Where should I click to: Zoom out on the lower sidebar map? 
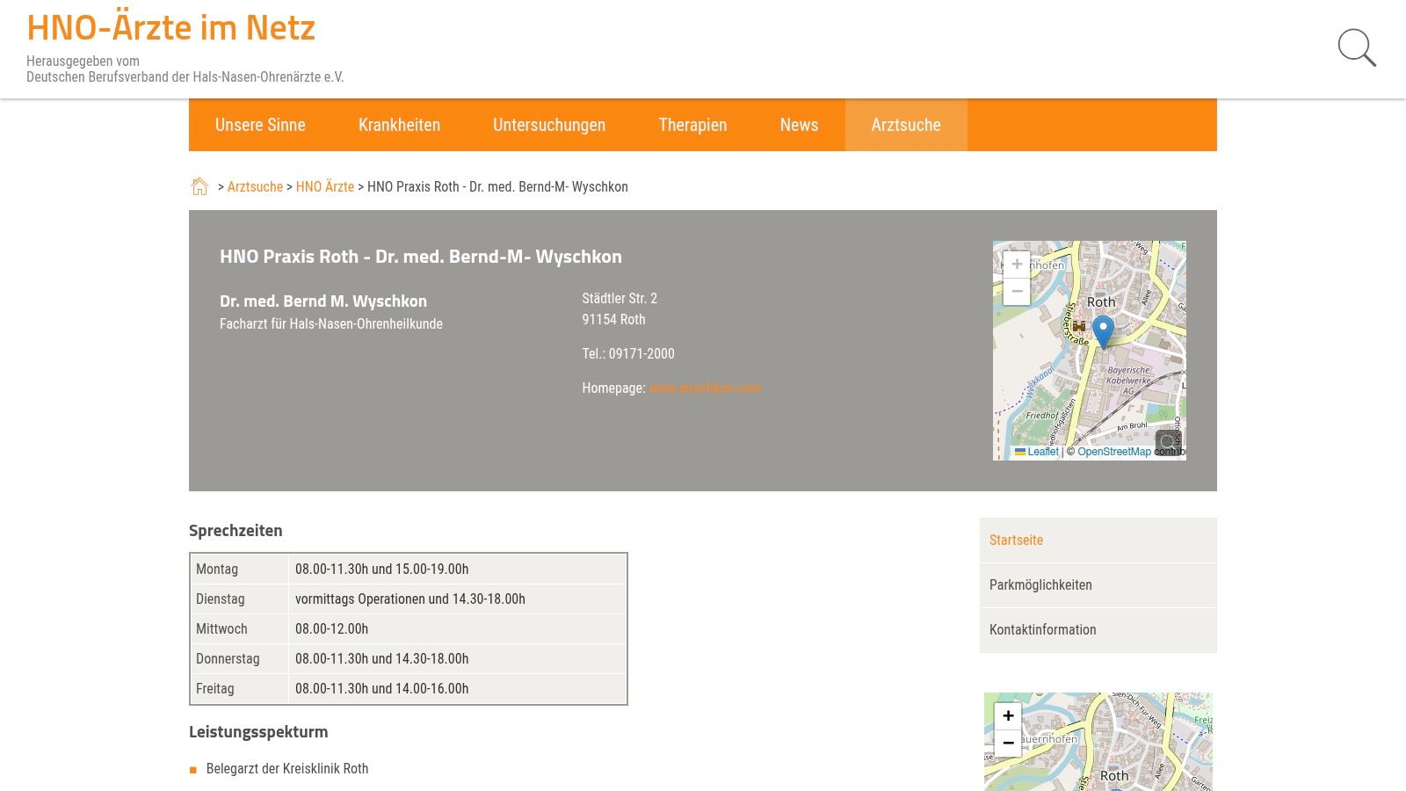click(x=1008, y=744)
